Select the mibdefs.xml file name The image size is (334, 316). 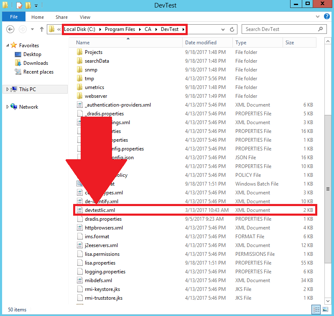click(98, 280)
